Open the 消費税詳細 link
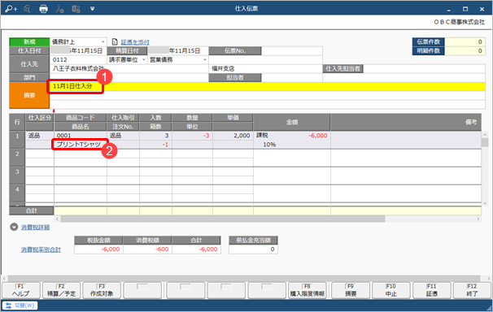Viewport: 493px width, 312px height. tap(35, 227)
